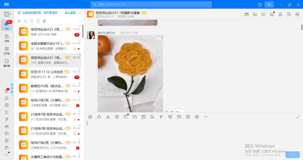Open history clock icon in title bar
Screen dimensions: 303x160
pyautogui.click(x=260, y=5)
